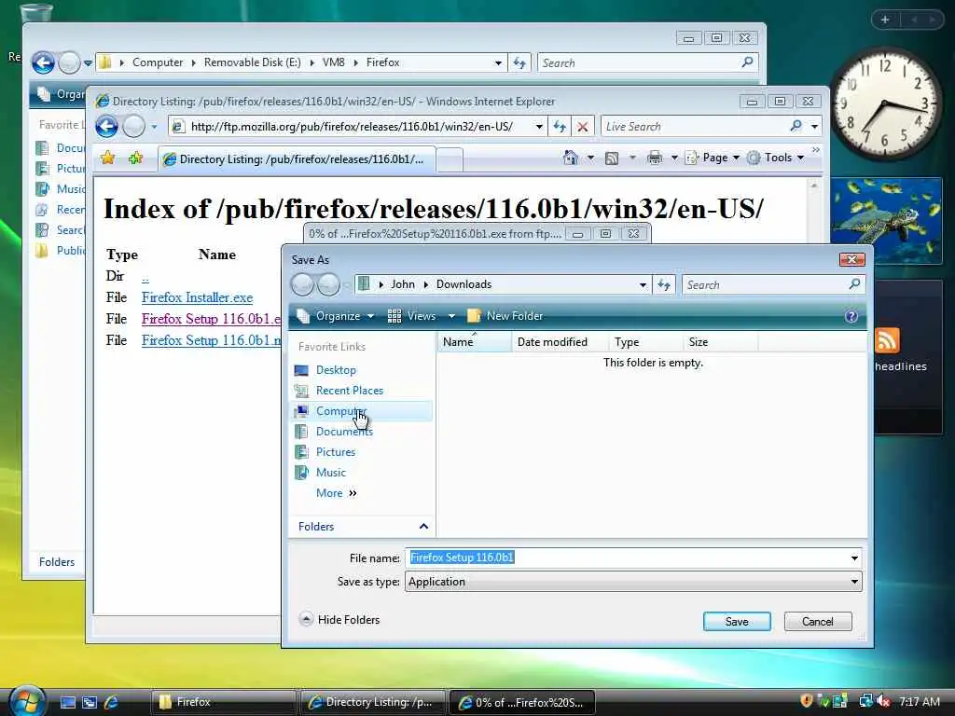Expand the IE address bar dropdown arrow
The image size is (955, 716).
[x=539, y=127]
